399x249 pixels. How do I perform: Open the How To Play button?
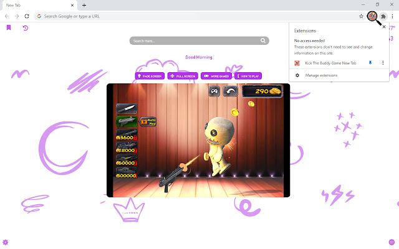pyautogui.click(x=248, y=76)
